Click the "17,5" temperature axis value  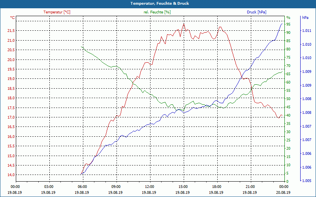11,108
